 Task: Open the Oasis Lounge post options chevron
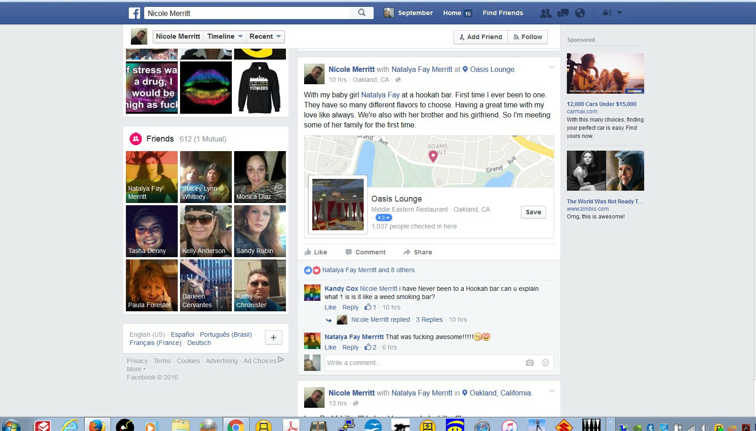tap(551, 68)
